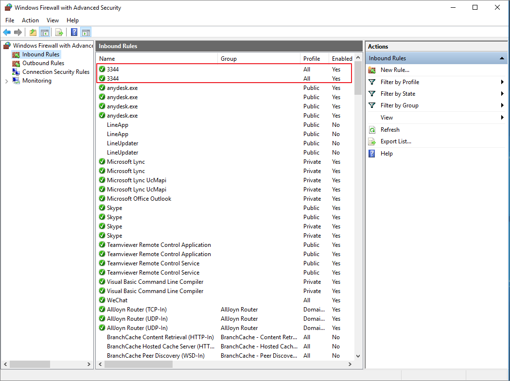This screenshot has width=510, height=381.
Task: Click the Forward arrow toolbar icon
Action: (x=18, y=32)
